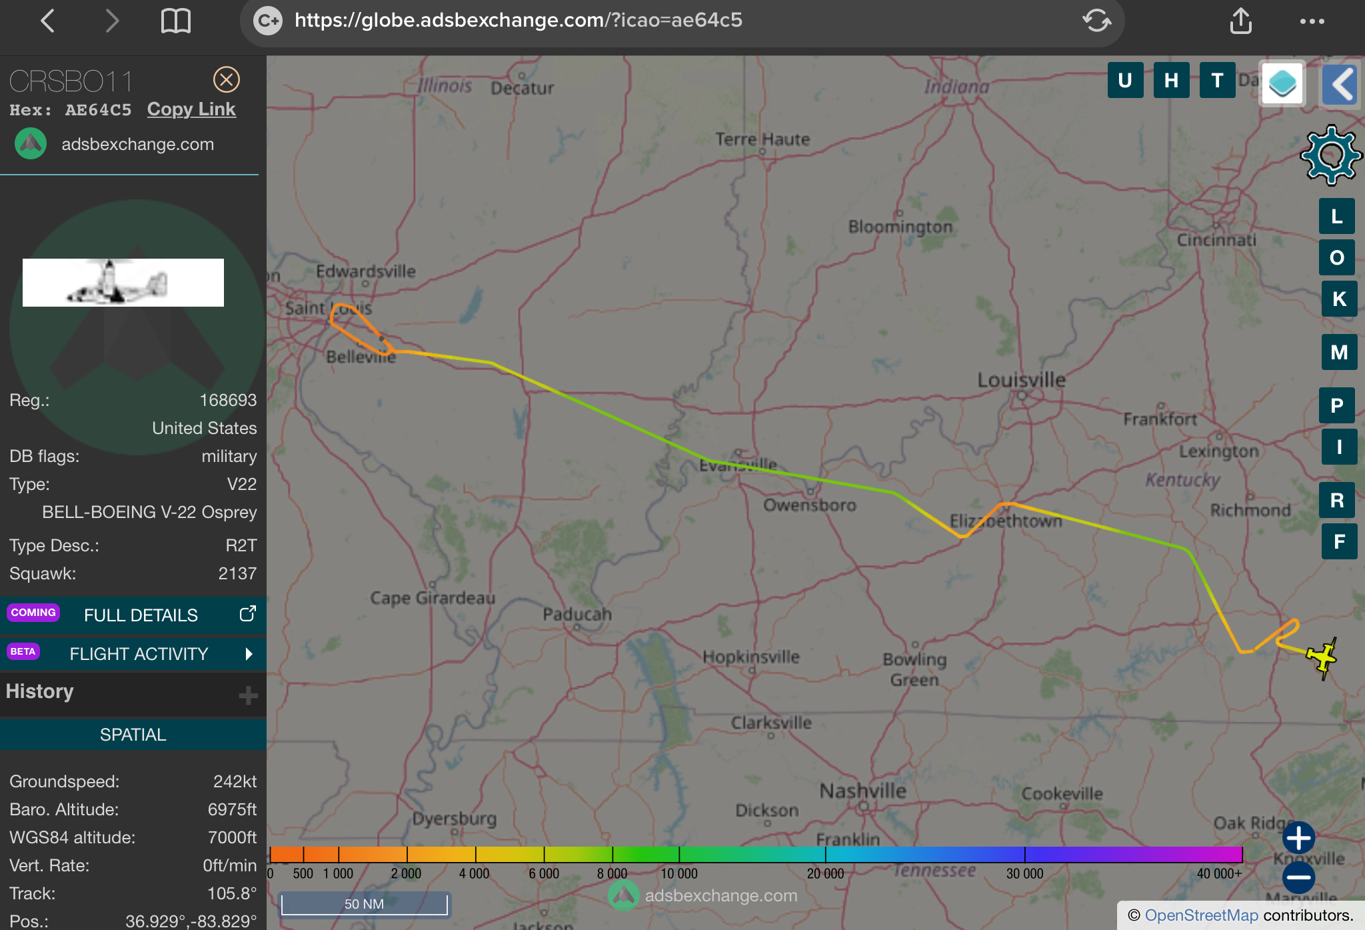
Task: Open the bookmarks book icon
Action: point(176,21)
